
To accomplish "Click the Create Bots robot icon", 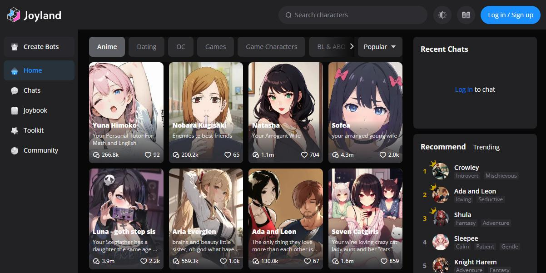I will [15, 47].
